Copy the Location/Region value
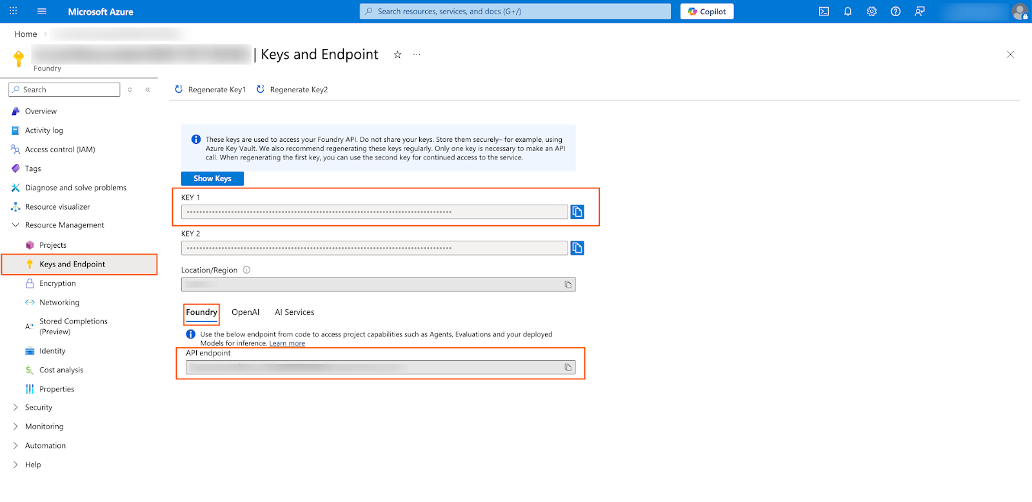The width and height of the screenshot is (1032, 502). click(x=568, y=285)
